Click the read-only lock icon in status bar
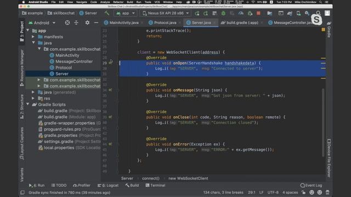Viewport: 351px width, 197px height. pyautogui.click(x=303, y=192)
